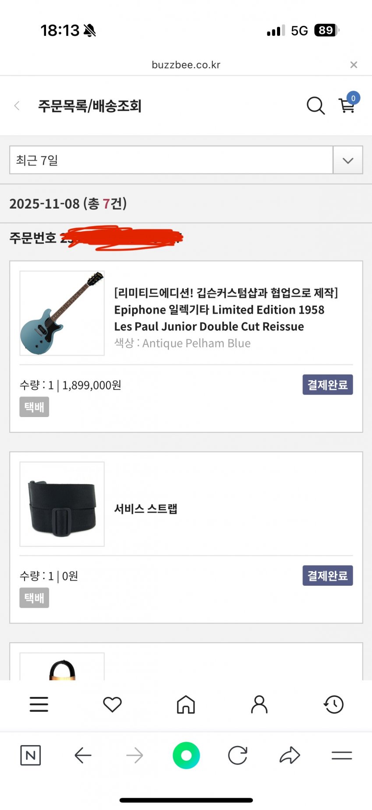The width and height of the screenshot is (372, 810).
Task: Click 결제완료 button for Epiphone guitar
Action: [327, 385]
